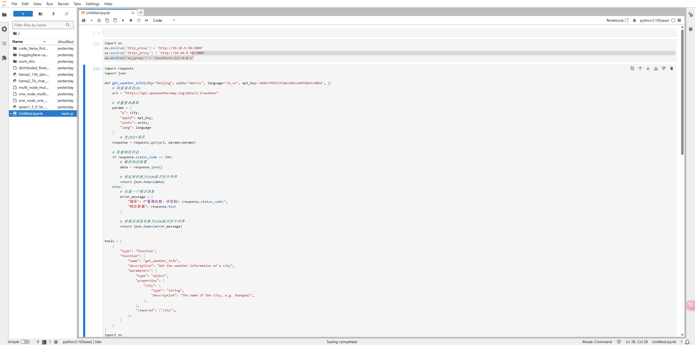
Task: Click the python3.10(base) kernel selector
Action: [654, 20]
